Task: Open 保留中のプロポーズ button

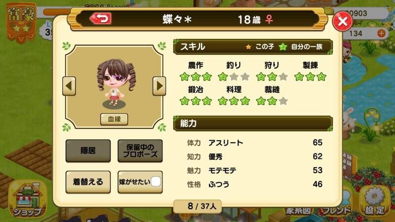Action: tap(140, 151)
